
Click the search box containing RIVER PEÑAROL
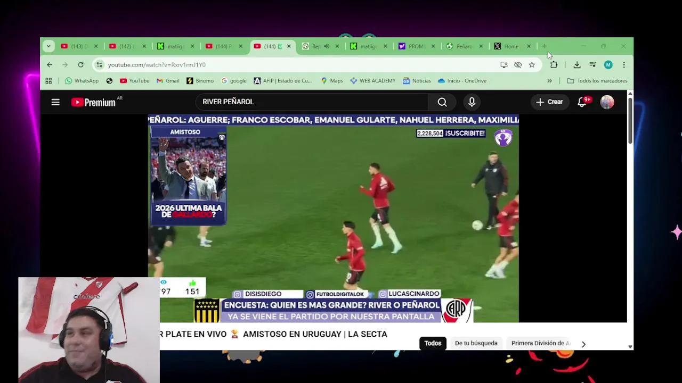click(x=312, y=102)
